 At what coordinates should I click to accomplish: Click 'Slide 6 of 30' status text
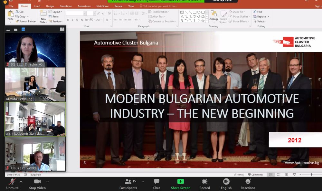(x=13, y=175)
